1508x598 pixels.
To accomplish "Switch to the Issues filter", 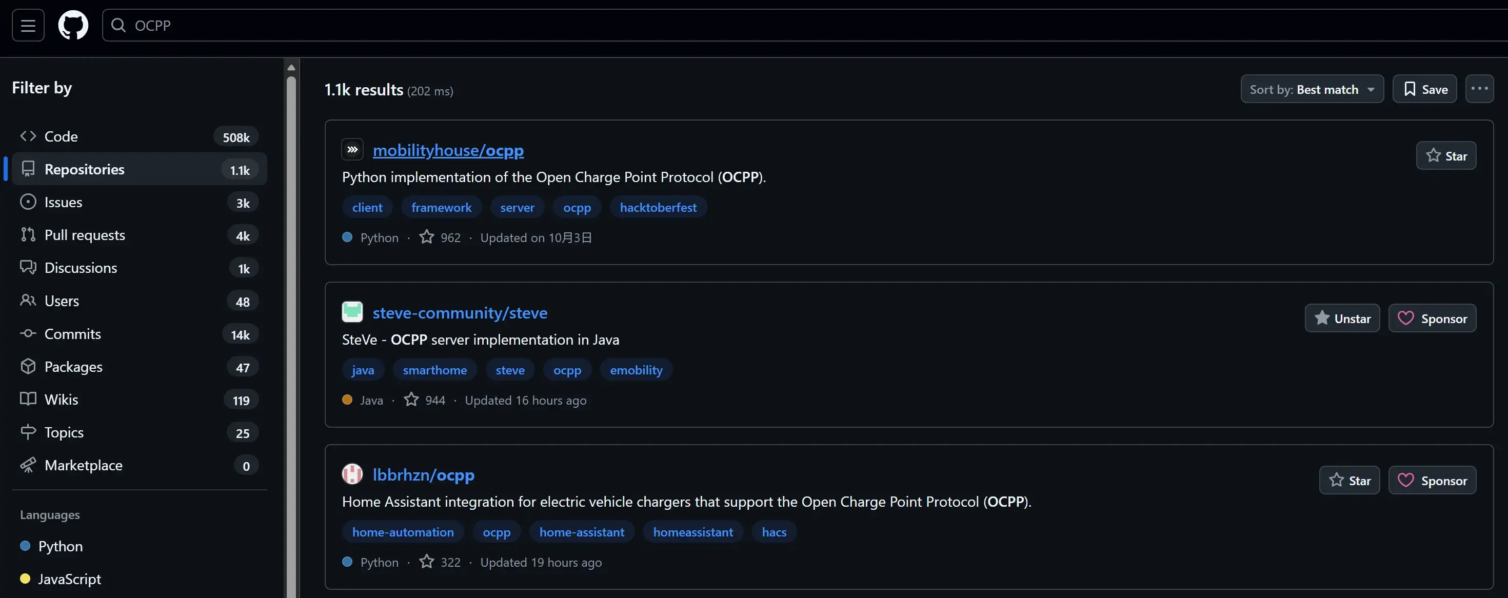I will [x=63, y=202].
